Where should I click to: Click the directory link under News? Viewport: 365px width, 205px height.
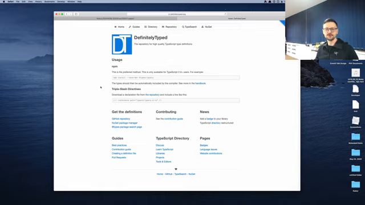click(216, 123)
